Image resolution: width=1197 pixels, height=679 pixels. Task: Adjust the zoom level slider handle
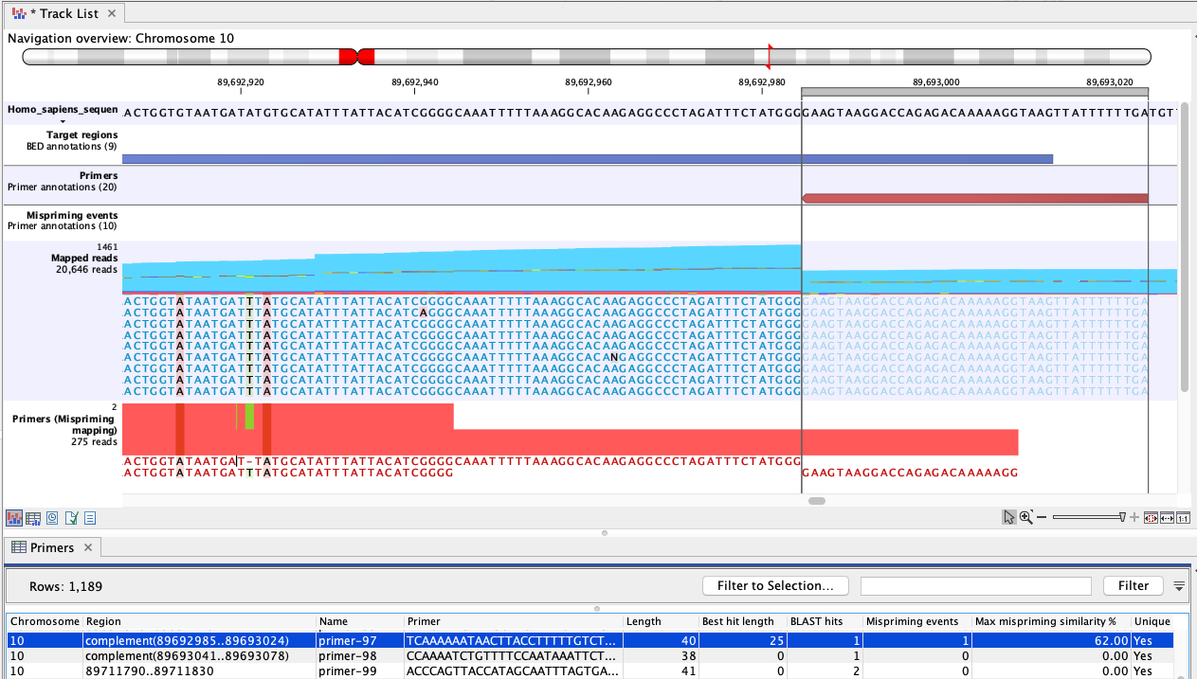click(x=1122, y=518)
